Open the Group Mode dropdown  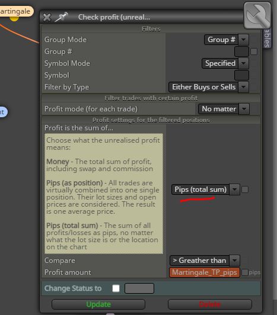227,40
